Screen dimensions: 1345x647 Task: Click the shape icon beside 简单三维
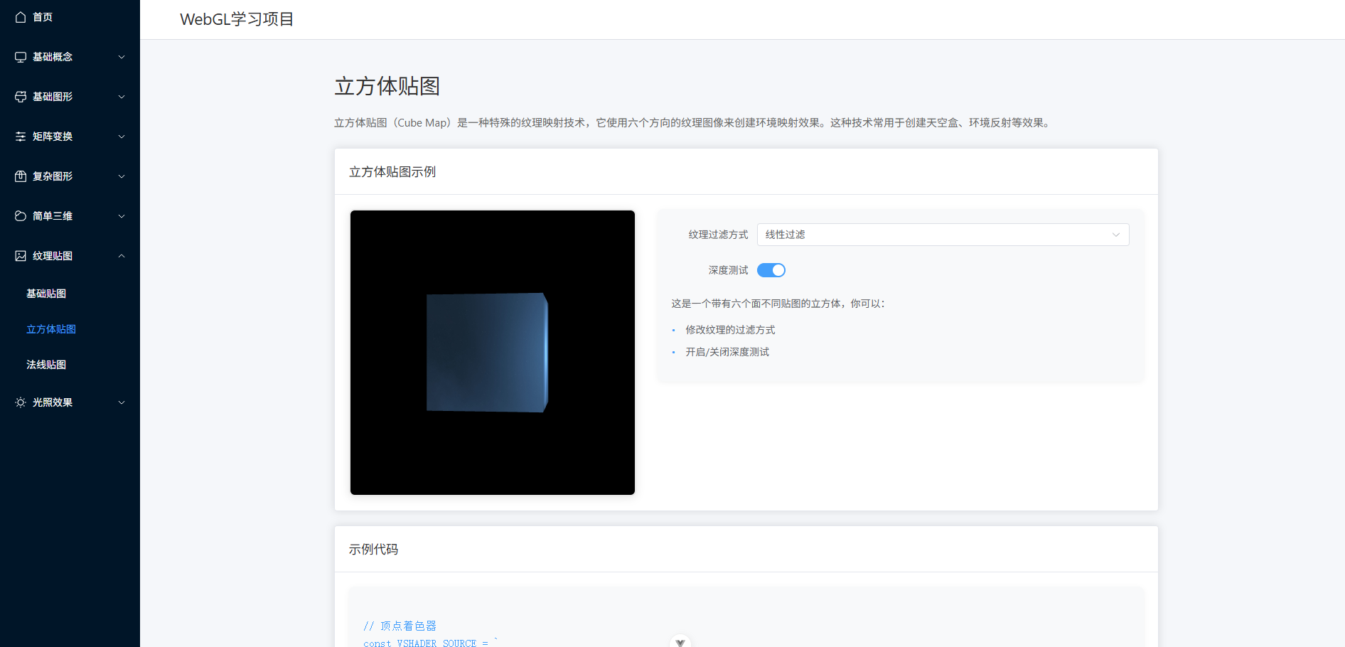click(21, 216)
